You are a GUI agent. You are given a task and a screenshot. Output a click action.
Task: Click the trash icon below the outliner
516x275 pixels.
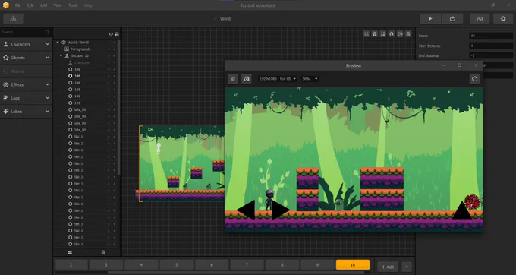tap(103, 253)
